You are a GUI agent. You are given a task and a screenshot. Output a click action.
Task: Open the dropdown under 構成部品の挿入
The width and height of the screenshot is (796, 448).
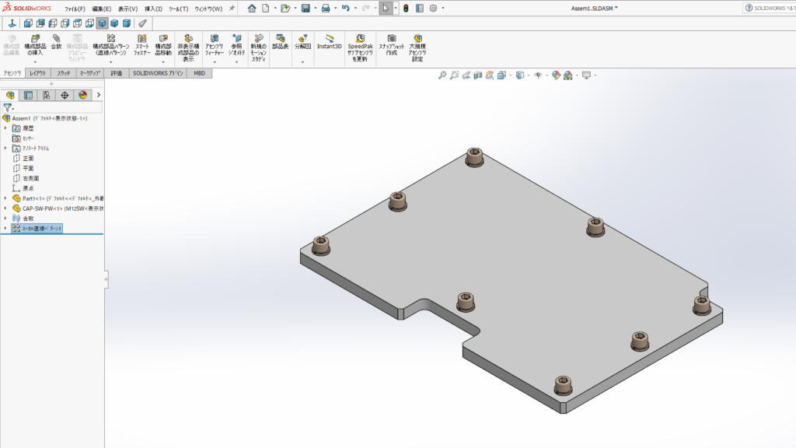point(36,62)
